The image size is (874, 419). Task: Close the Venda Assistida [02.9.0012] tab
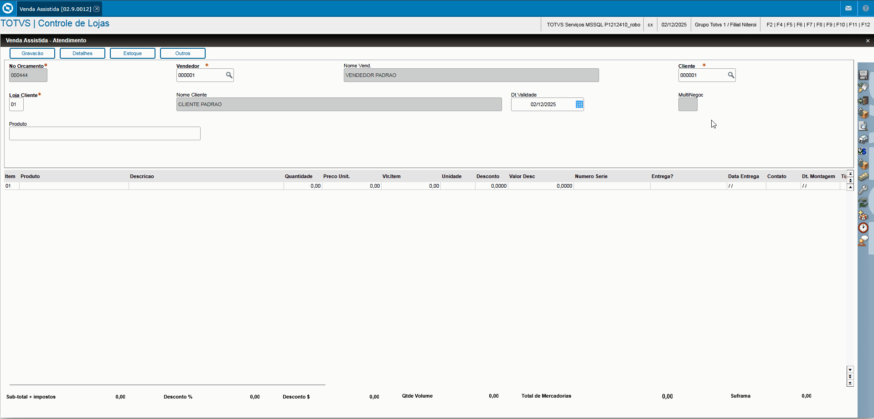pyautogui.click(x=97, y=9)
